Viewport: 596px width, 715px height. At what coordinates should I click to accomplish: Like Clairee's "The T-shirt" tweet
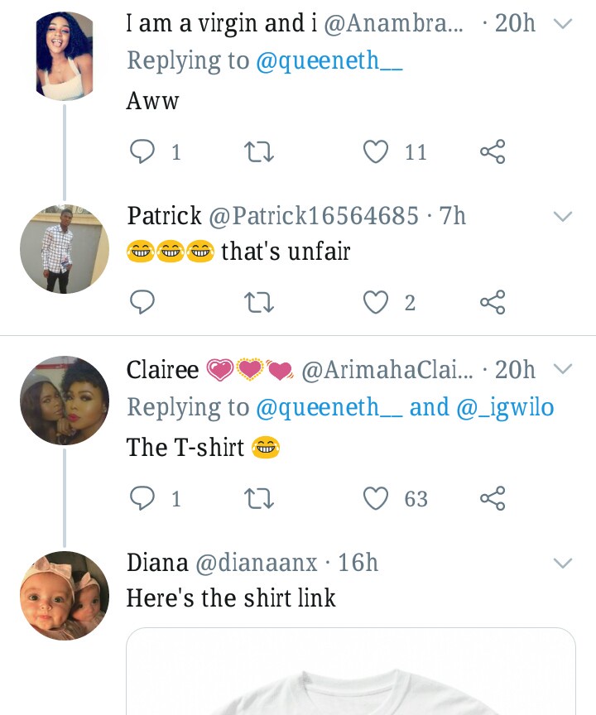click(x=377, y=498)
